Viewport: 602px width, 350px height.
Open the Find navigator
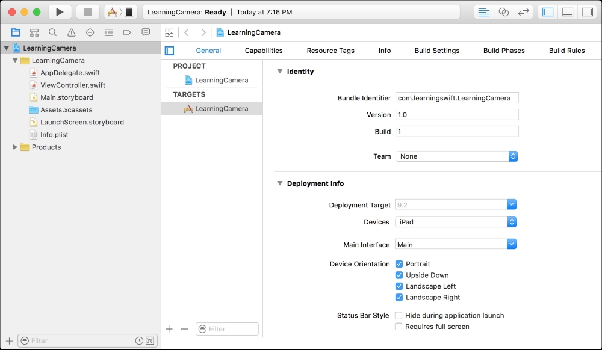coord(51,32)
